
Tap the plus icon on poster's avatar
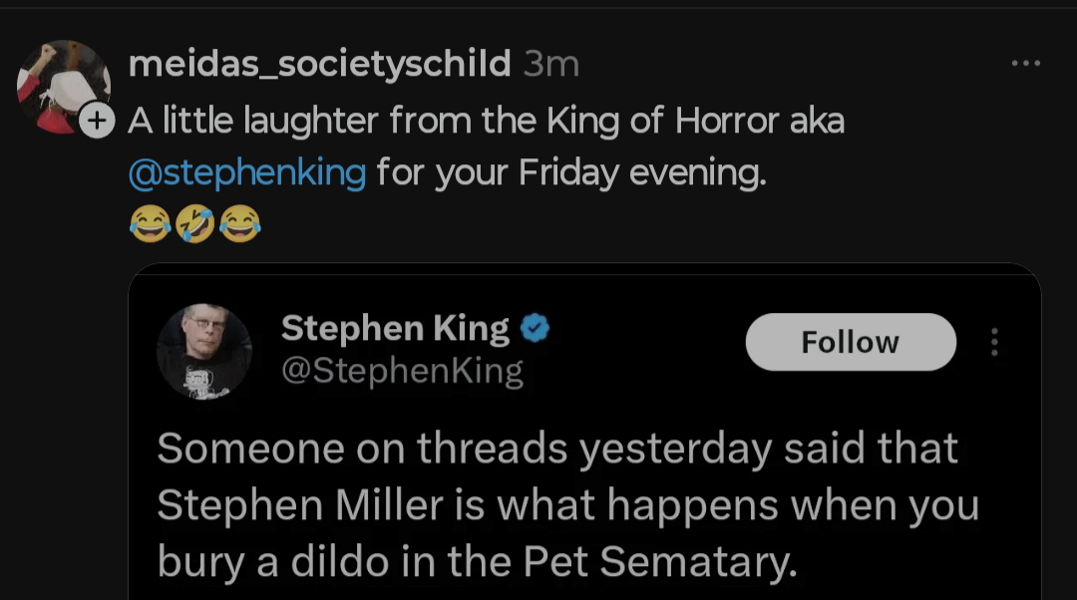coord(96,122)
